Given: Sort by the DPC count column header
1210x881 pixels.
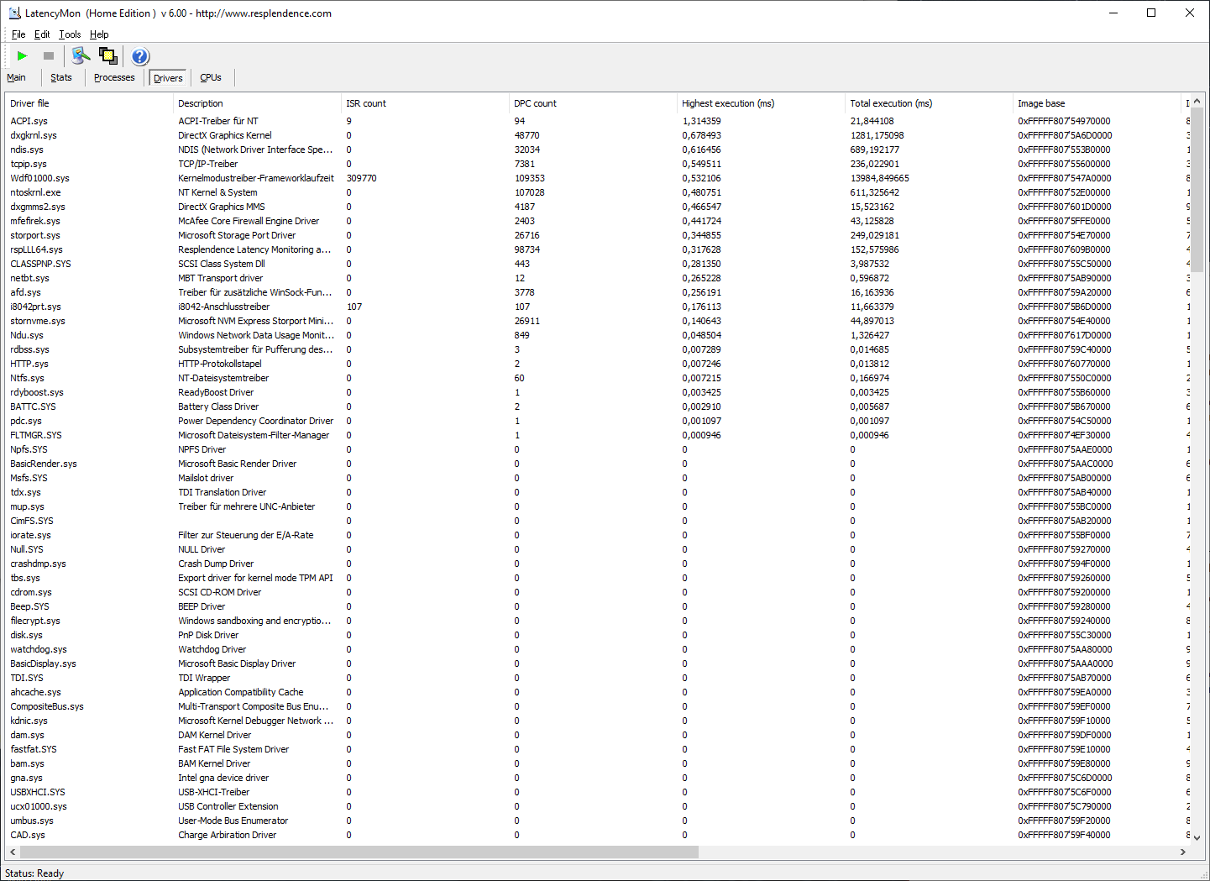Looking at the screenshot, I should click(593, 103).
